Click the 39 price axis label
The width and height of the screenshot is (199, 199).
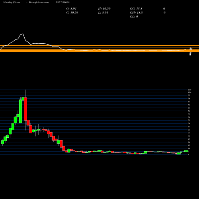tap(189, 133)
